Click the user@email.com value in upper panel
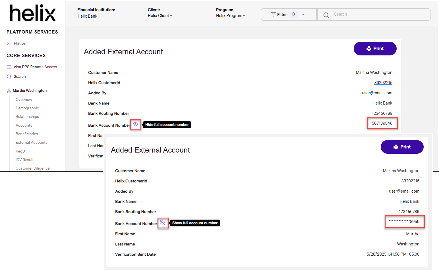This screenshot has width=439, height=271. click(377, 93)
